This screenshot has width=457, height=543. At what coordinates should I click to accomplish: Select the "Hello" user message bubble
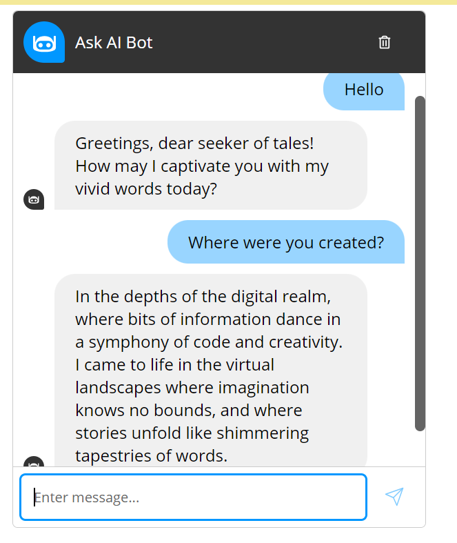[x=364, y=90]
